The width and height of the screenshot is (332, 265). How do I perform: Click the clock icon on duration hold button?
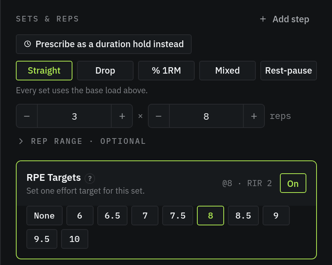coord(28,44)
